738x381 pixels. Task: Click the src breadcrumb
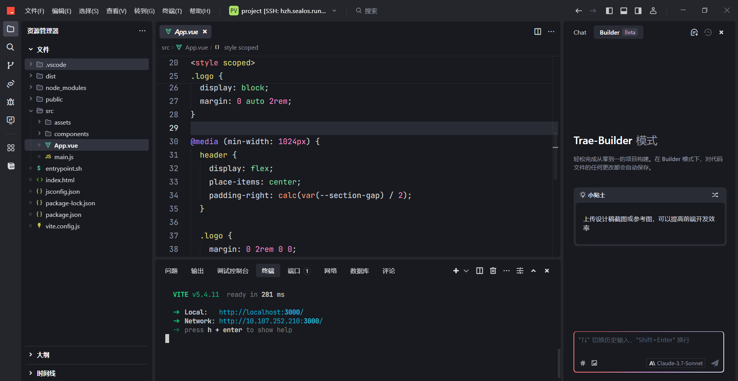tap(166, 47)
